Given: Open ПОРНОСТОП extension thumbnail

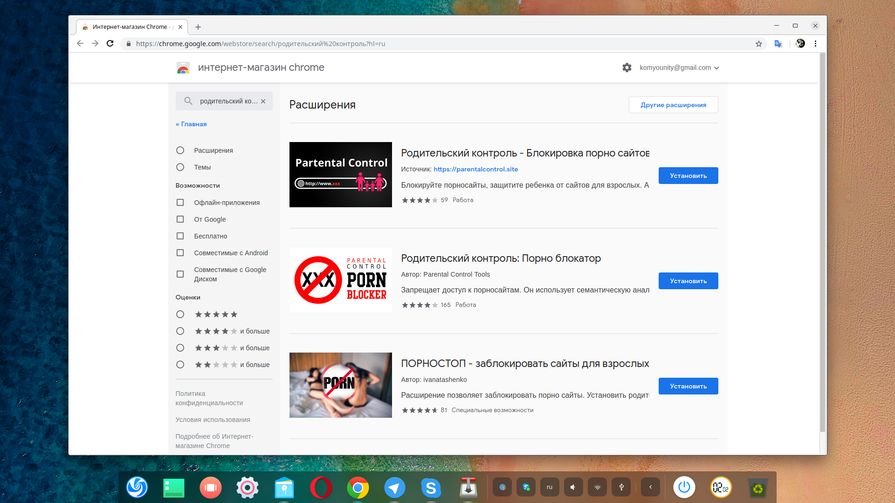Looking at the screenshot, I should tap(341, 385).
